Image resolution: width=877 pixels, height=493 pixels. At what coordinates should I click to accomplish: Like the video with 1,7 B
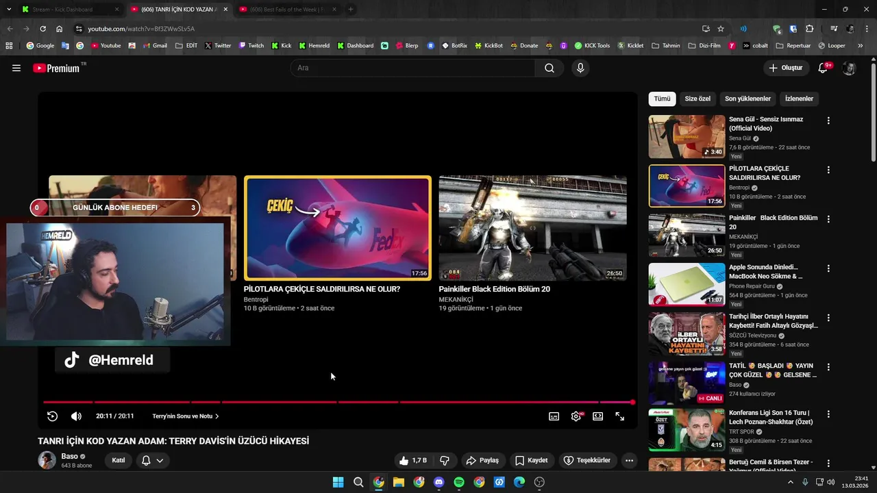click(x=413, y=460)
